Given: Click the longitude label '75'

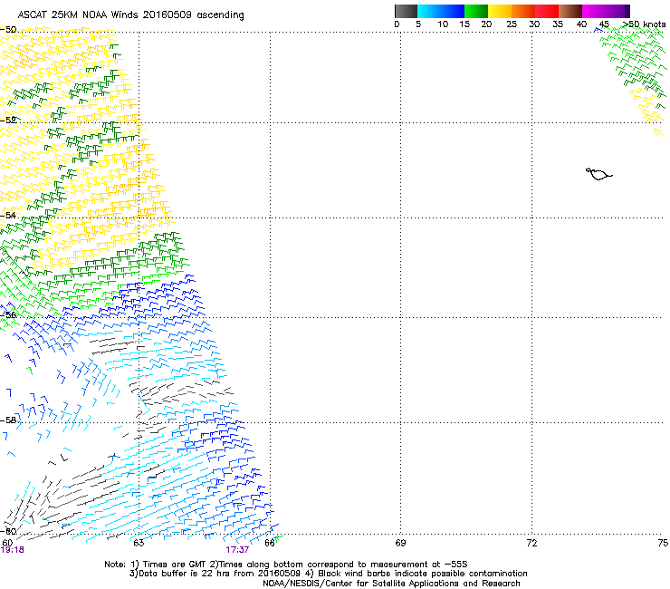Looking at the screenshot, I should pyautogui.click(x=663, y=543).
